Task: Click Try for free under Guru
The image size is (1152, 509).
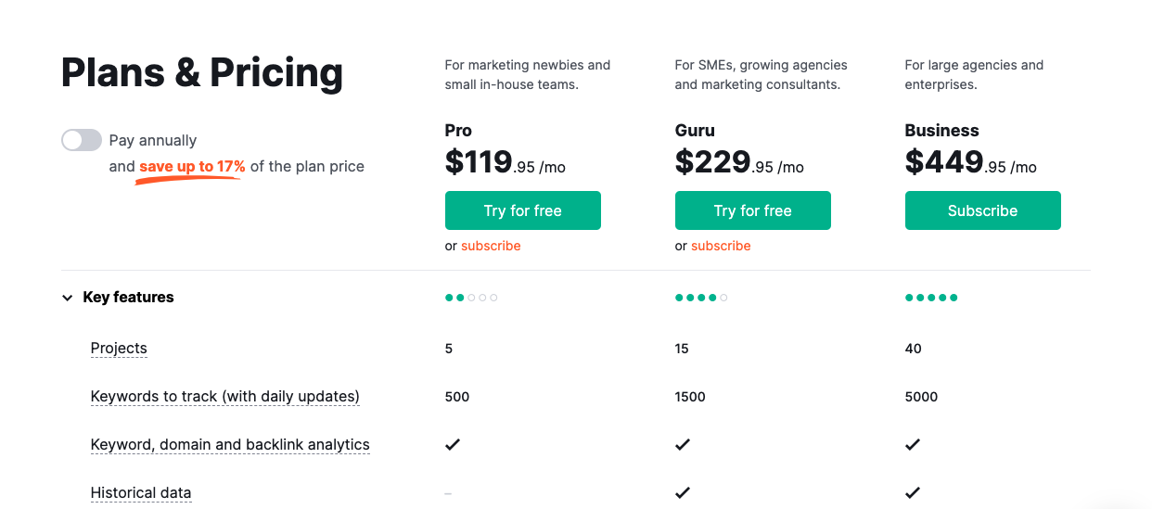Action: [x=752, y=210]
